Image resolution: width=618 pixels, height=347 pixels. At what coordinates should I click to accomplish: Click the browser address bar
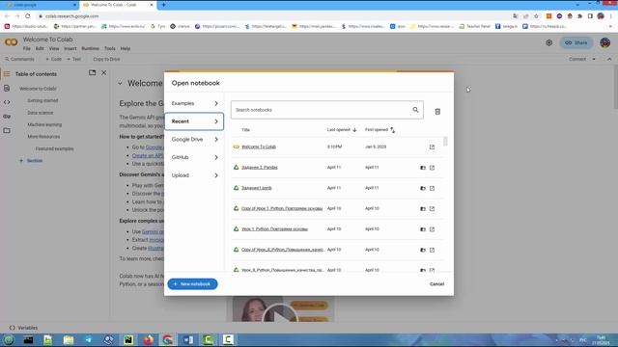coord(272,16)
